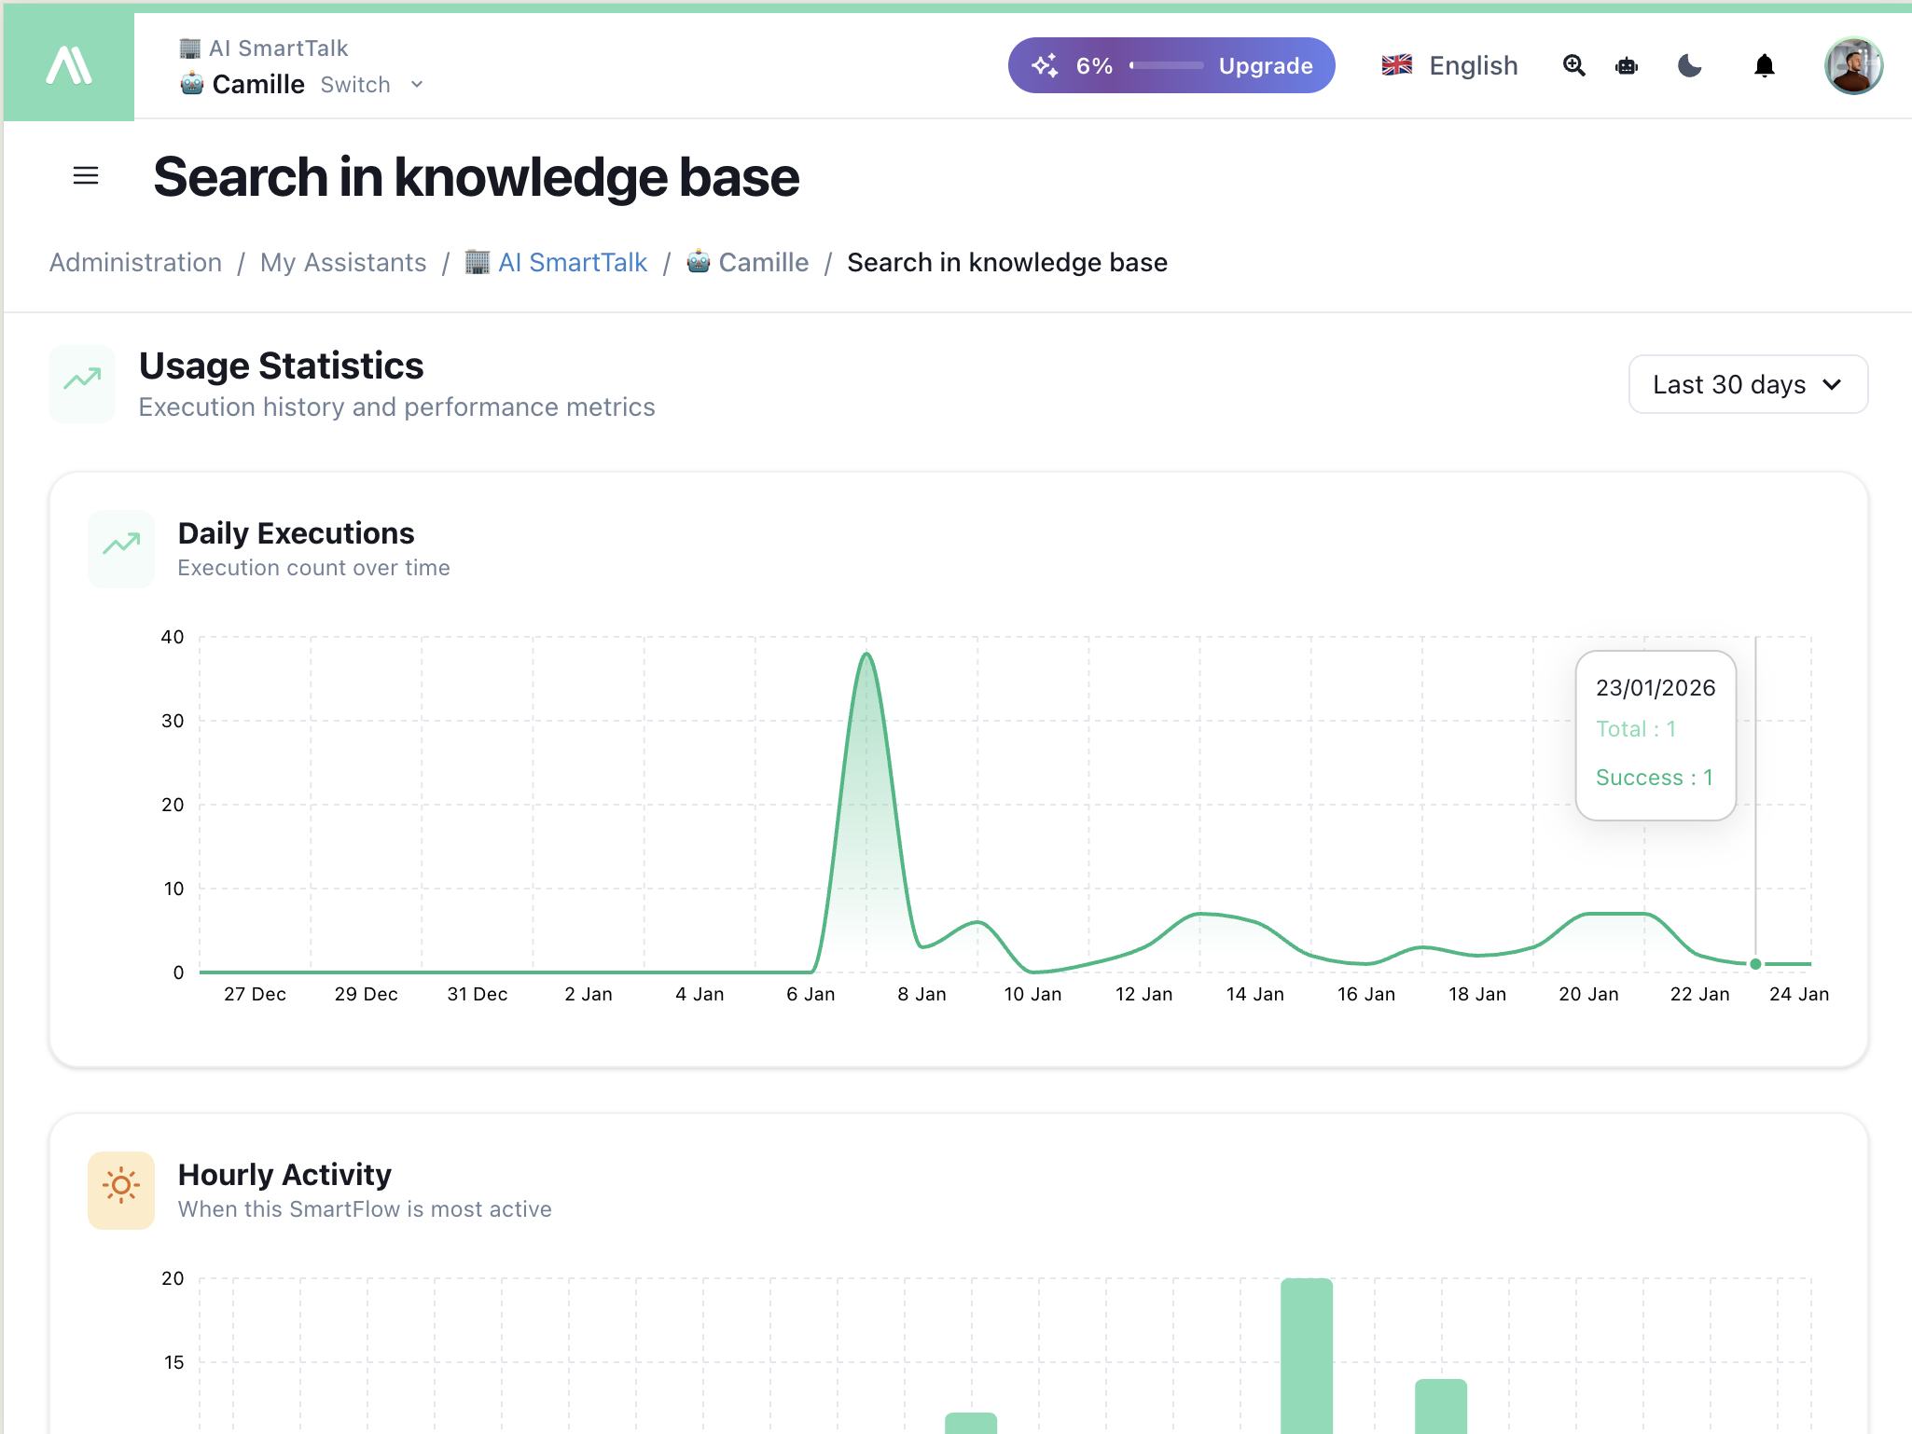Click the Camille robot emoji in breadcrumb
The height and width of the screenshot is (1434, 1912).
[697, 262]
